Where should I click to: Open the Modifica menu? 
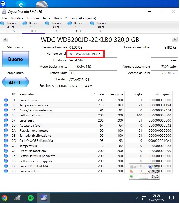pyautogui.click(x=17, y=18)
